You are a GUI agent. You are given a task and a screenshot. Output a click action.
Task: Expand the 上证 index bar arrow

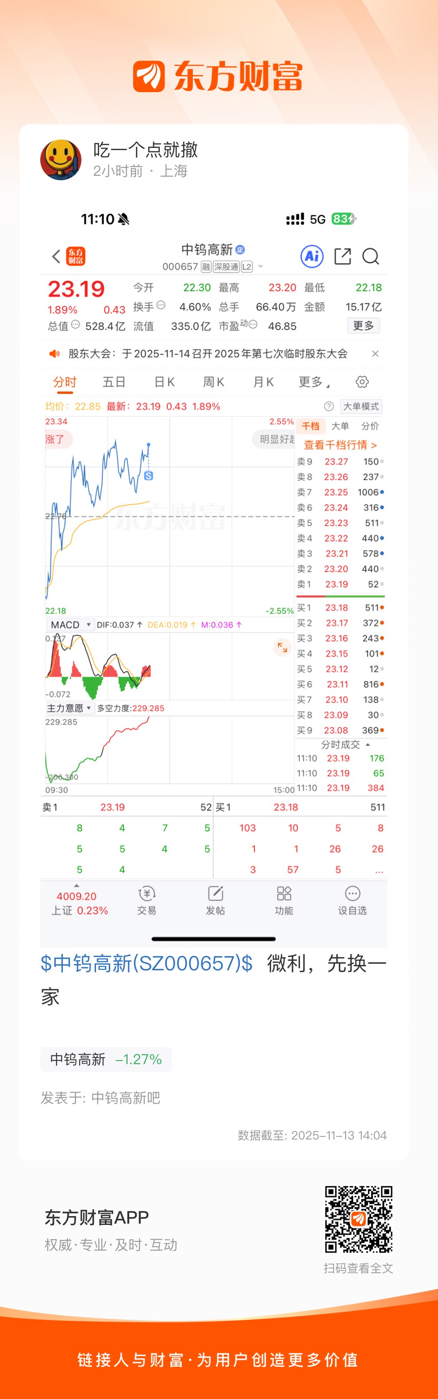pyautogui.click(x=77, y=886)
